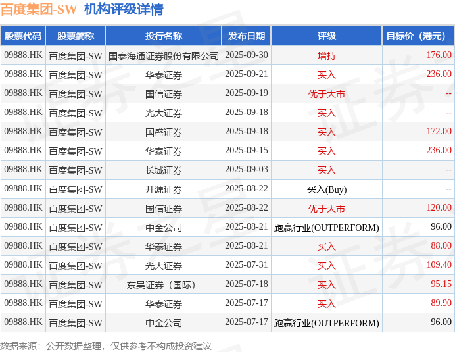Click 优于大市 rating in 2025-09-19 row
The width and height of the screenshot is (455, 352).
point(327,94)
